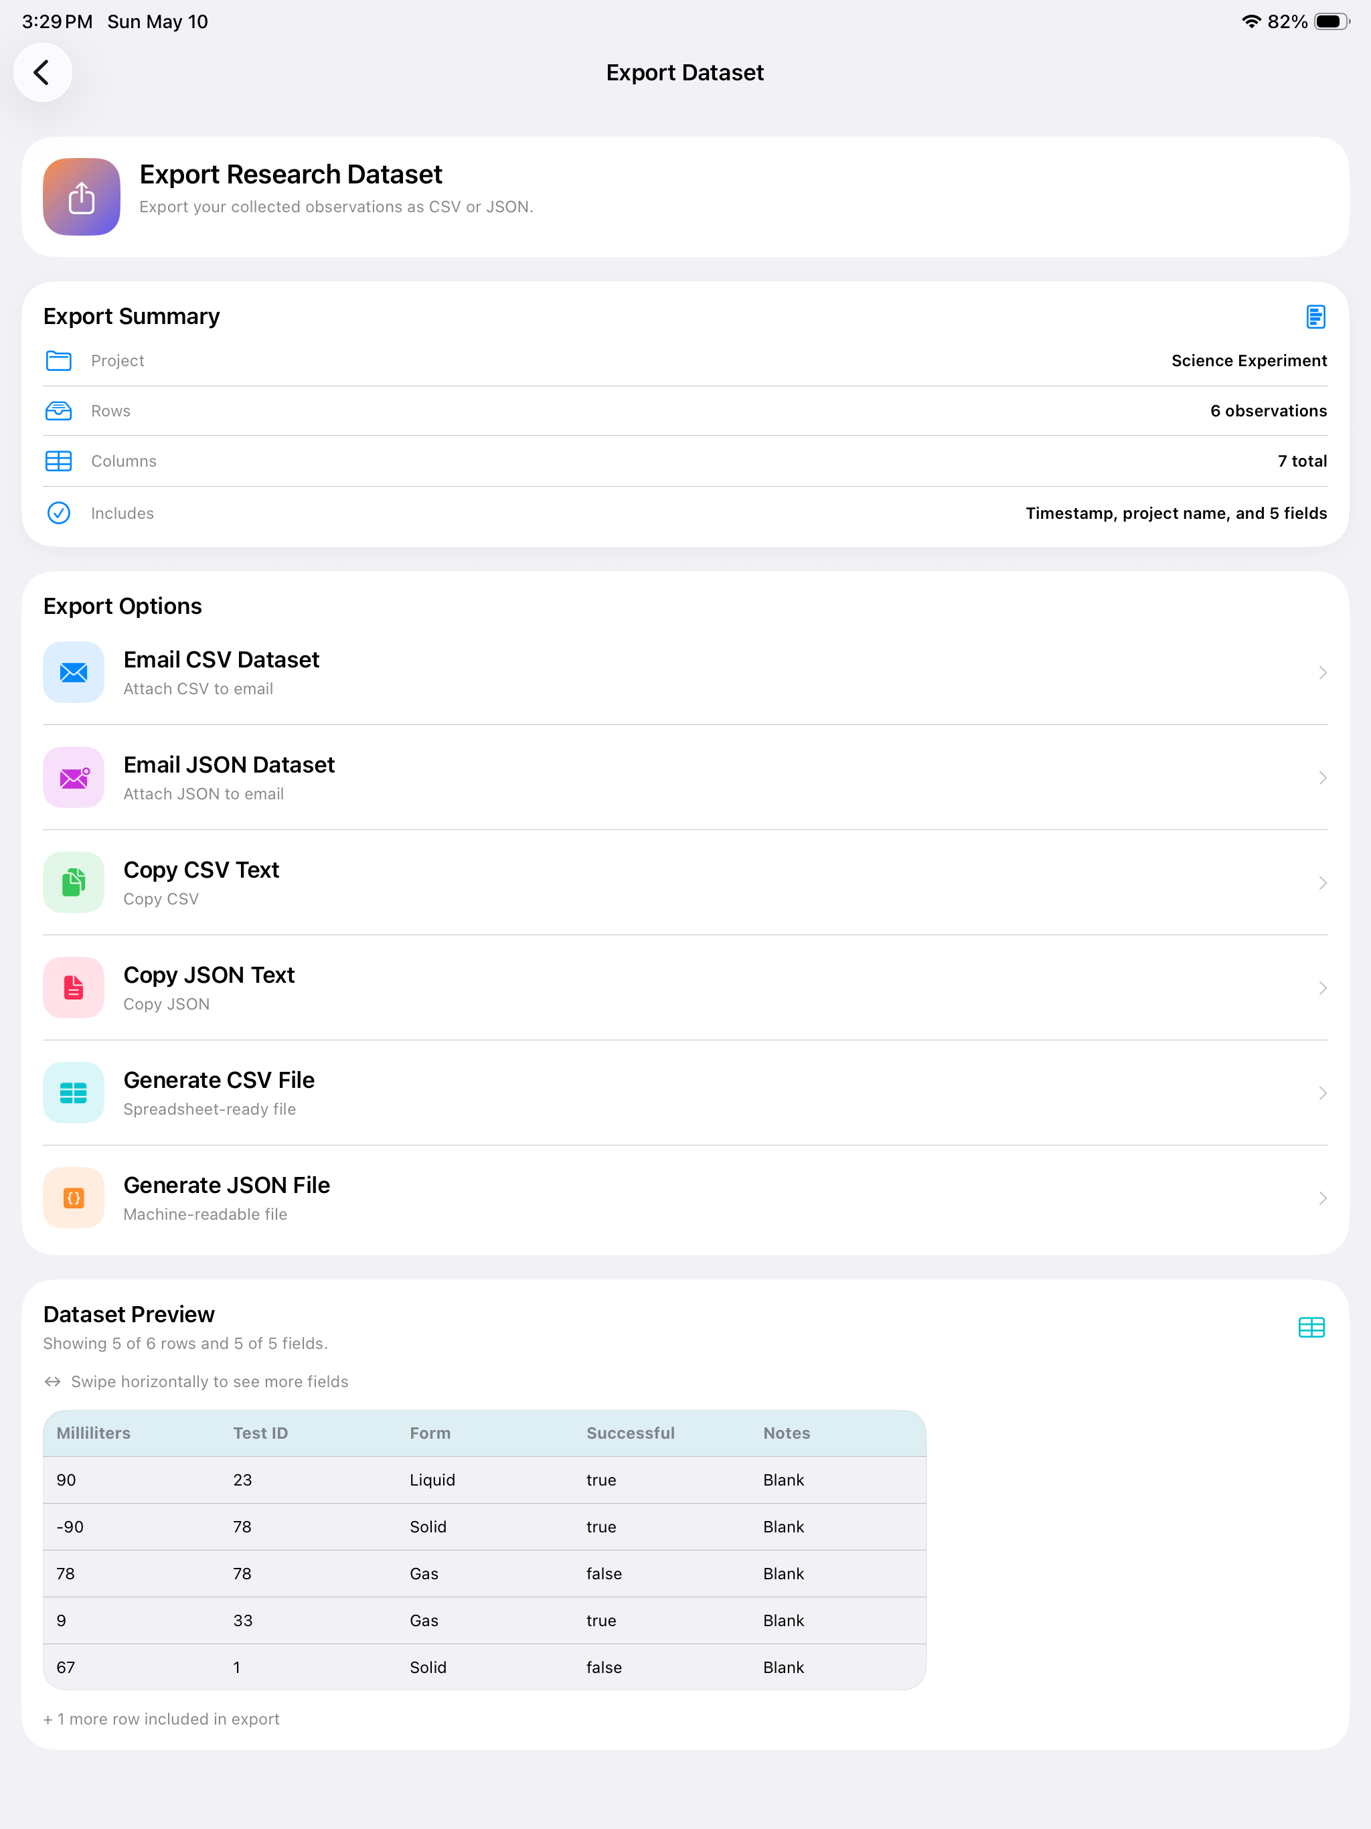Click the Milliliters column header
The image size is (1371, 1829).
pos(94,1433)
